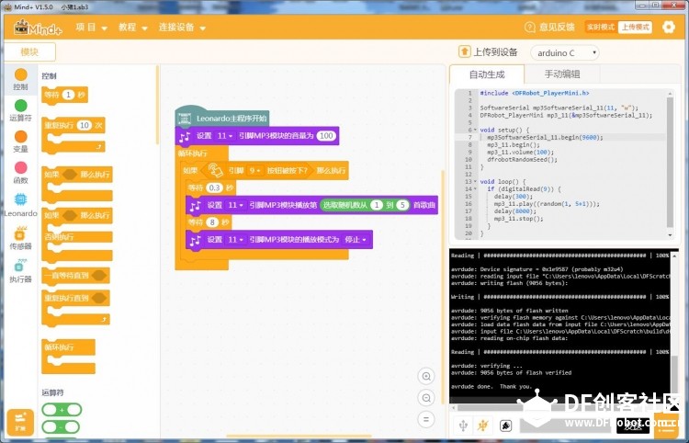The width and height of the screenshot is (689, 443).
Task: Open pin 9 dropdown on the button block
Action: [x=255, y=171]
